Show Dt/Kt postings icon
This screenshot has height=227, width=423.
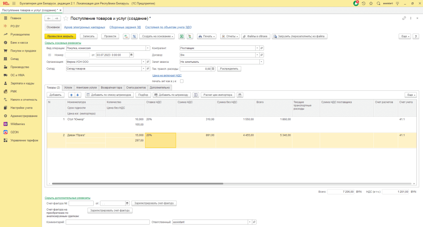point(126,36)
